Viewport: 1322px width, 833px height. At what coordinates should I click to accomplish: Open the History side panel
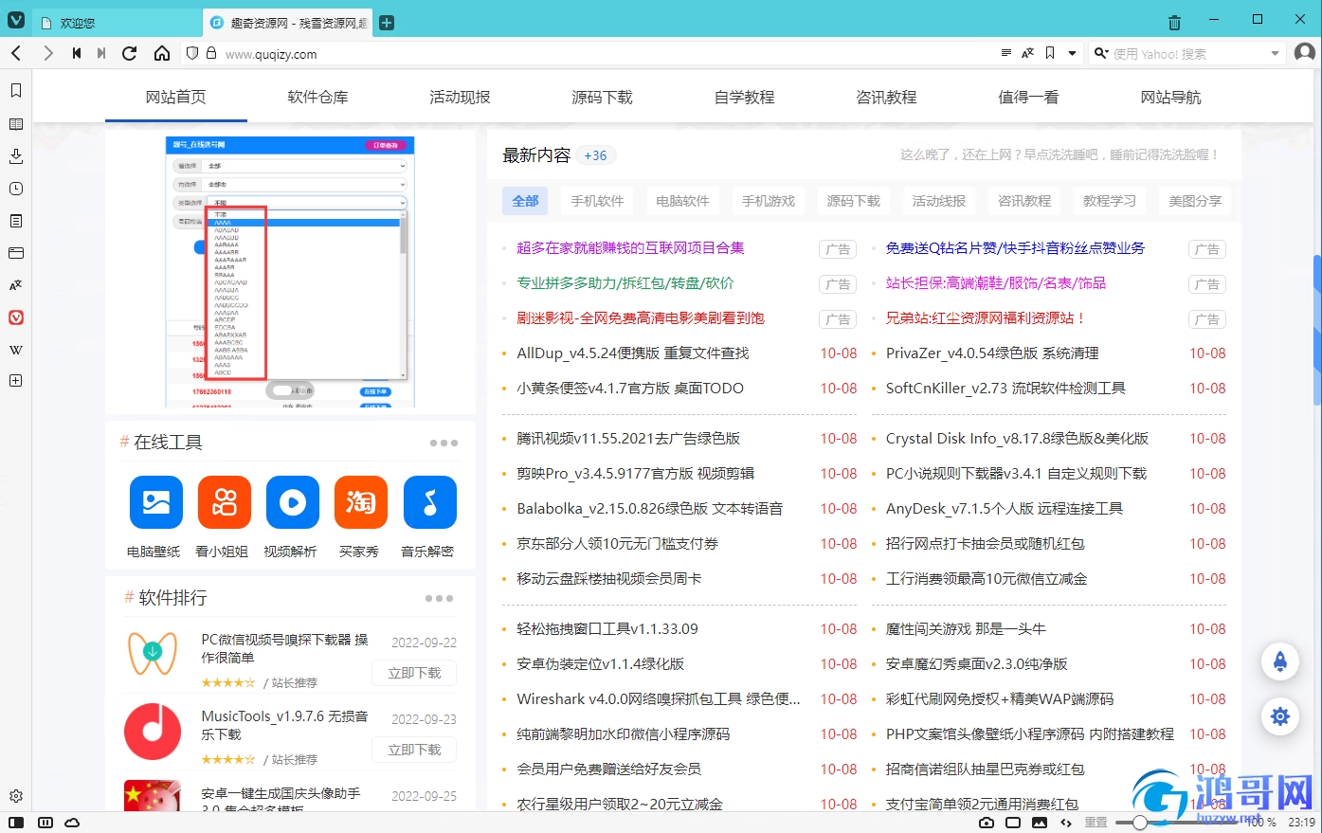pyautogui.click(x=16, y=189)
